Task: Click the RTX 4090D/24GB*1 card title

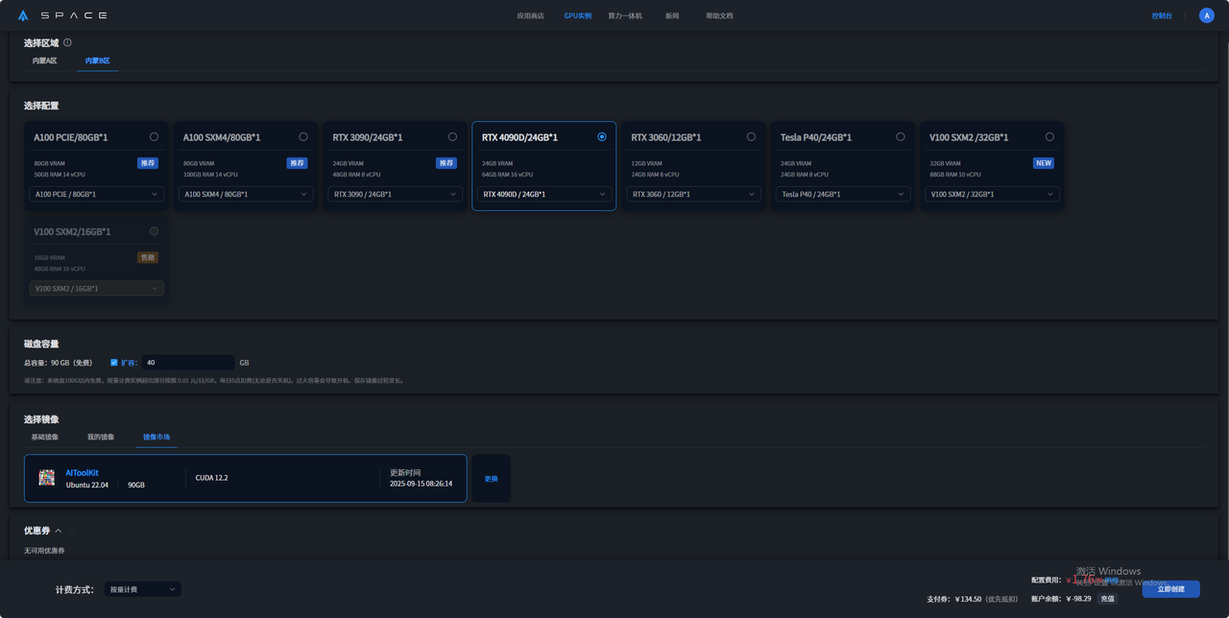Action: click(519, 137)
